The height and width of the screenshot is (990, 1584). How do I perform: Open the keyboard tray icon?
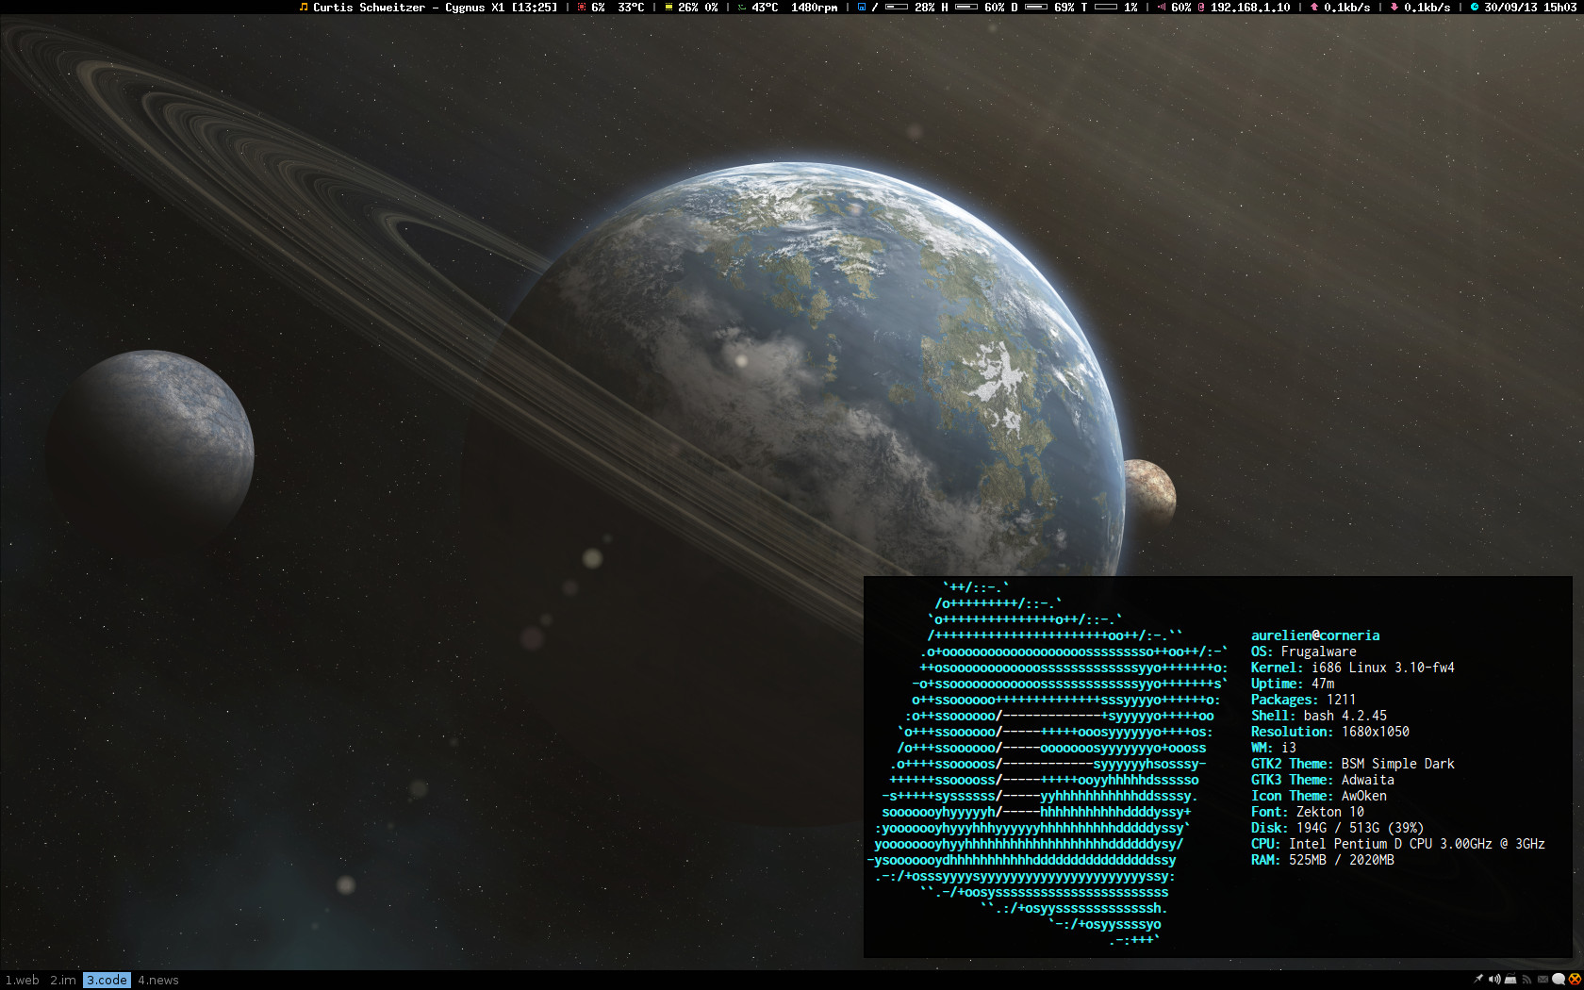tap(1510, 980)
